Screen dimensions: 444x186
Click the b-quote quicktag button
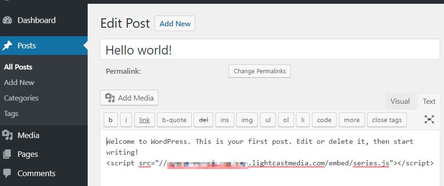[x=174, y=120]
